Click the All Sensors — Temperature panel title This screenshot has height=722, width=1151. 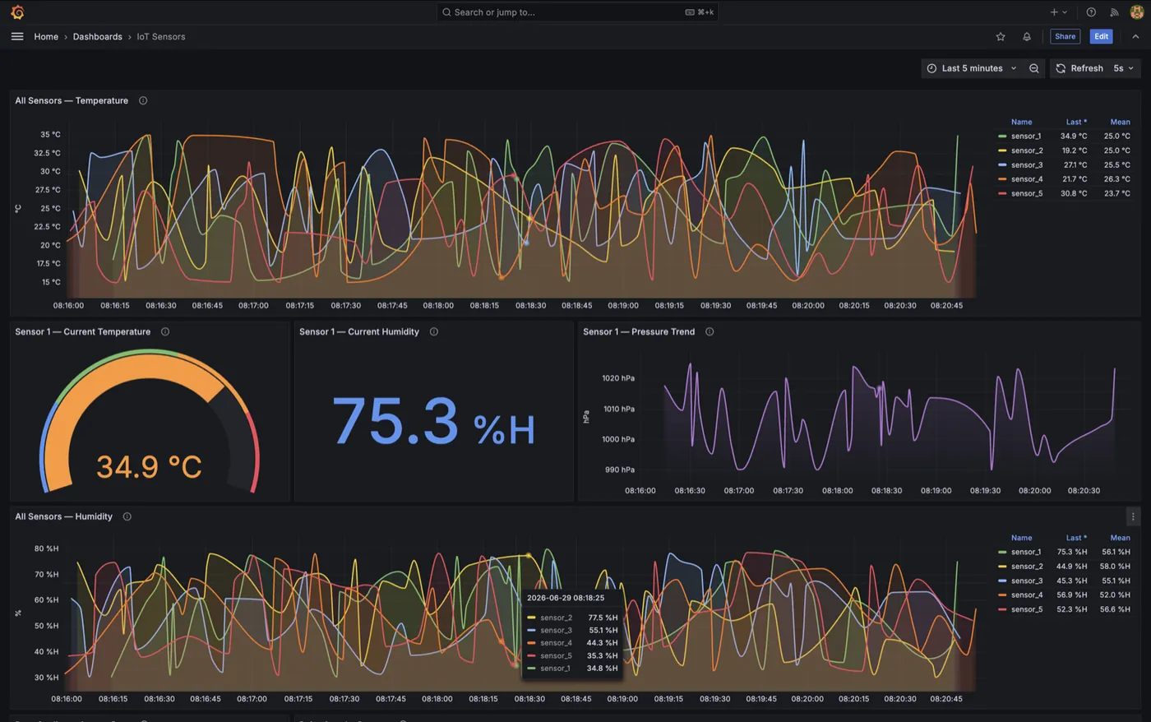click(72, 100)
